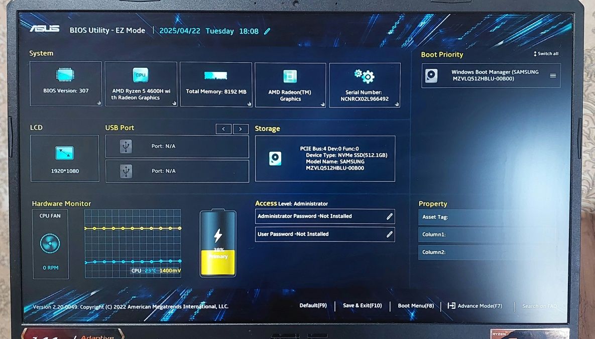Click the 1400mV CPU voltage value
Screen dimensions: 595x339
point(170,271)
